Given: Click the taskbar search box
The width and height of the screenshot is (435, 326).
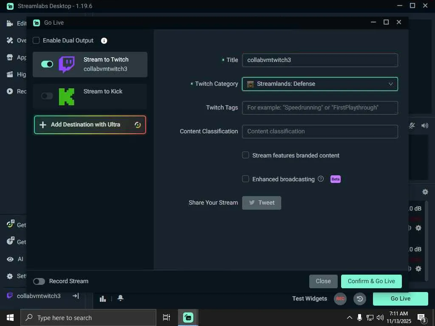Looking at the screenshot, I should pyautogui.click(x=88, y=318).
